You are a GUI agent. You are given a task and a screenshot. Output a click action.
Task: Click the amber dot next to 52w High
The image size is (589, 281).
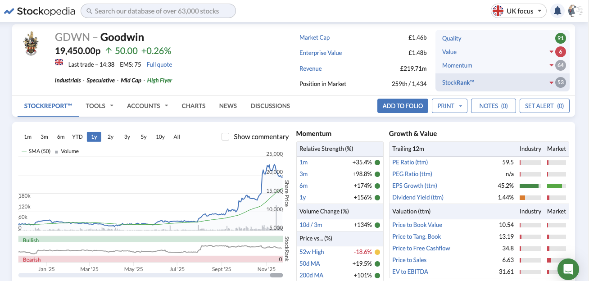[377, 252]
